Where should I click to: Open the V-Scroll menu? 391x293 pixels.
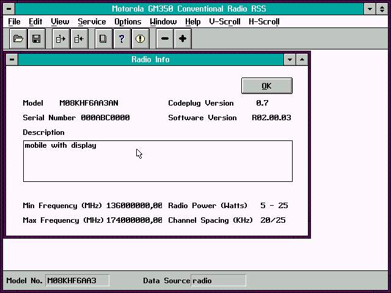[225, 22]
